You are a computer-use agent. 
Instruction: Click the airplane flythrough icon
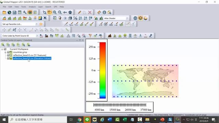point(45,18)
